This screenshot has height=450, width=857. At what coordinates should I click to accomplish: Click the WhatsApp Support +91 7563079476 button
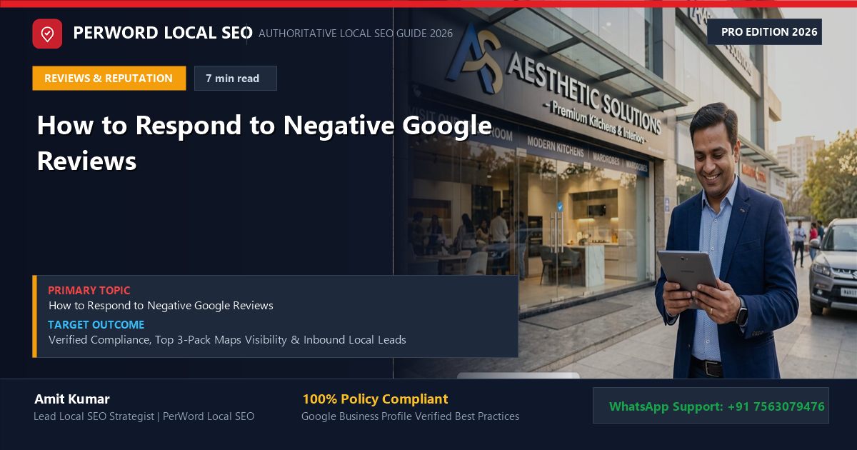[711, 406]
